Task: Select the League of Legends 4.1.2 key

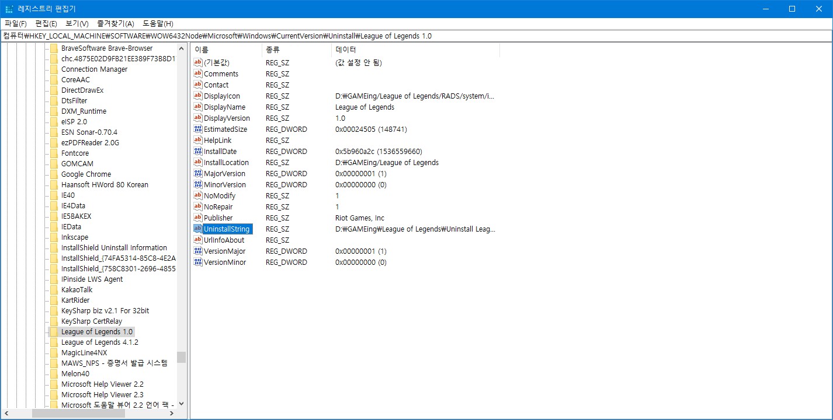Action: click(x=100, y=342)
